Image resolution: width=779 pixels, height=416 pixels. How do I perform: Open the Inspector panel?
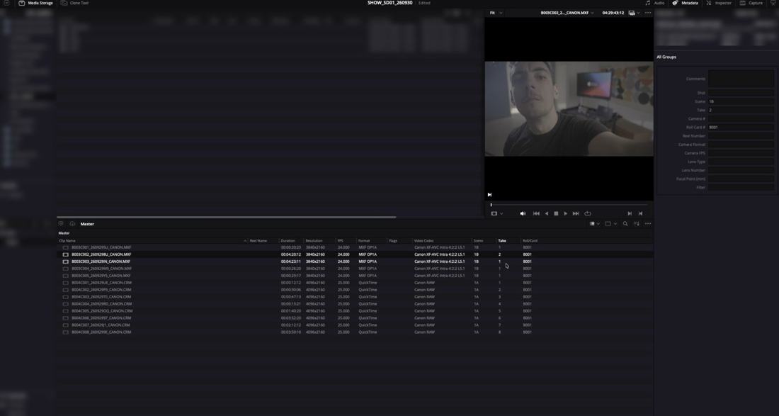click(719, 3)
